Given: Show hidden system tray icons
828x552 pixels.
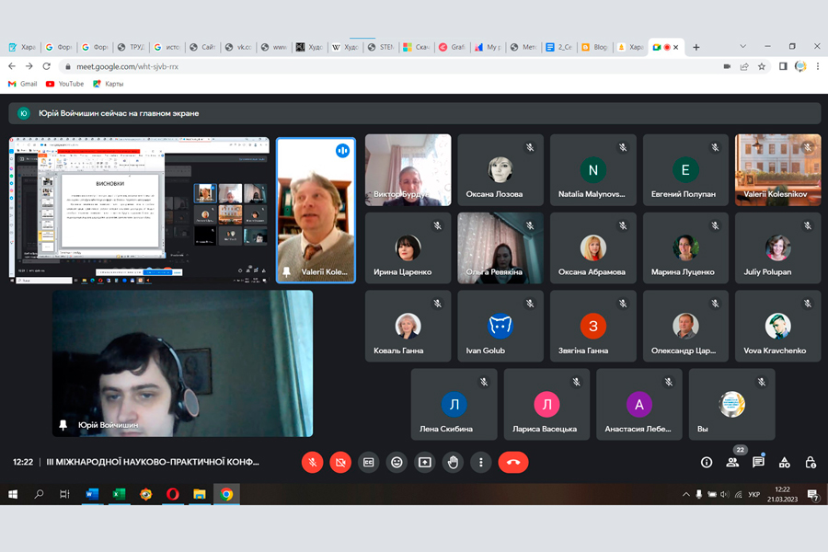Looking at the screenshot, I should point(685,494).
